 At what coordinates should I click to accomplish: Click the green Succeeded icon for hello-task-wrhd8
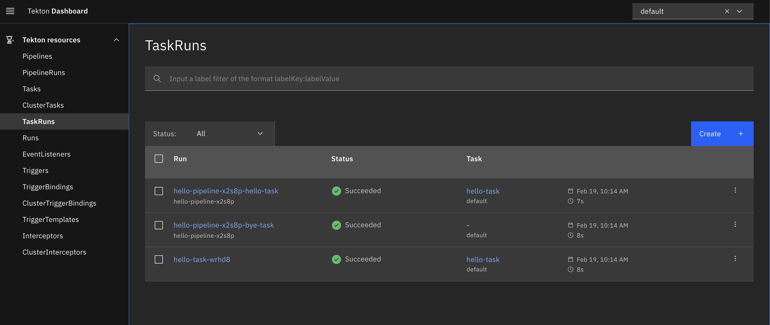pos(336,259)
